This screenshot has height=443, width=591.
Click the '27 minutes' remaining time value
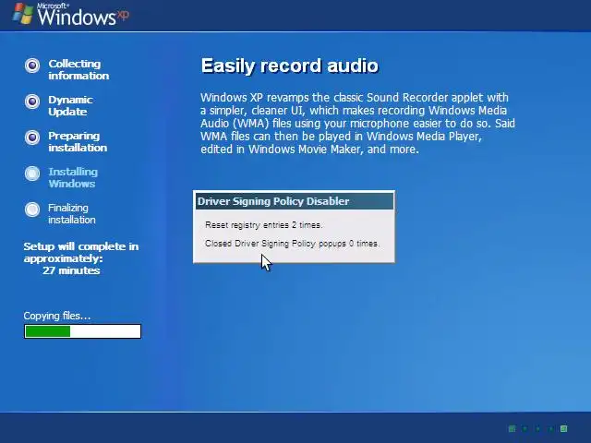coord(71,270)
